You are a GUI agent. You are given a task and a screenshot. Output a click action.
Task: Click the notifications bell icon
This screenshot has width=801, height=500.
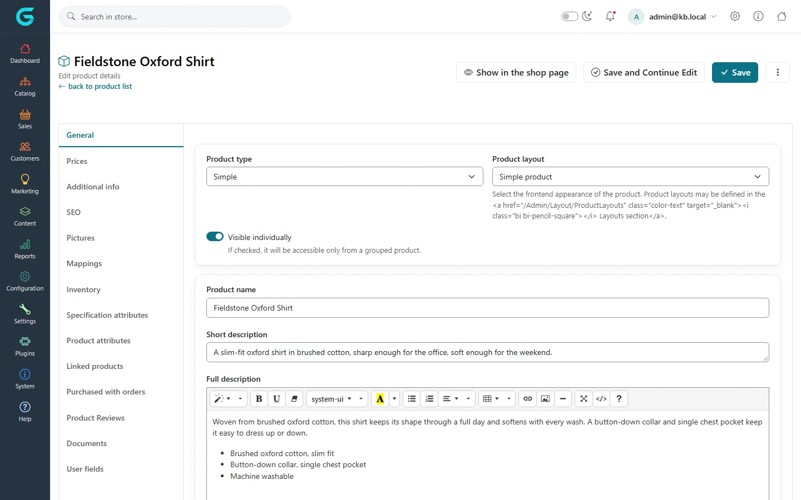[610, 16]
